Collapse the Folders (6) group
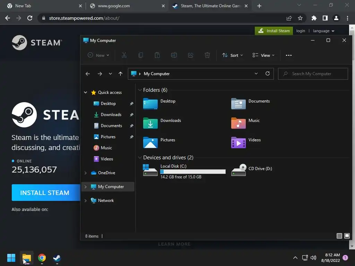 pos(140,90)
